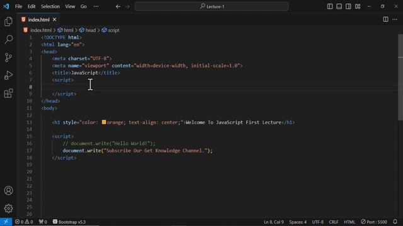403x226 pixels.
Task: Open the View menu
Action: [x=70, y=6]
